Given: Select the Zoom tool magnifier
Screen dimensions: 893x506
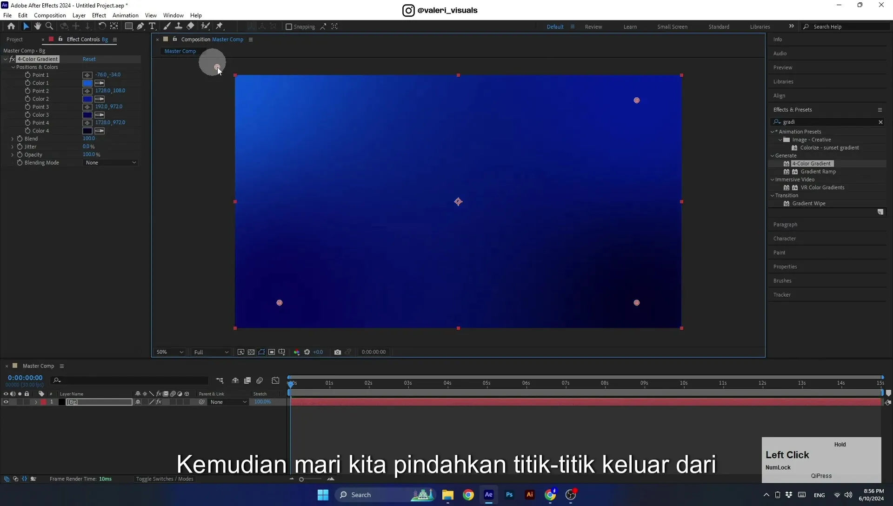Looking at the screenshot, I should (x=49, y=27).
